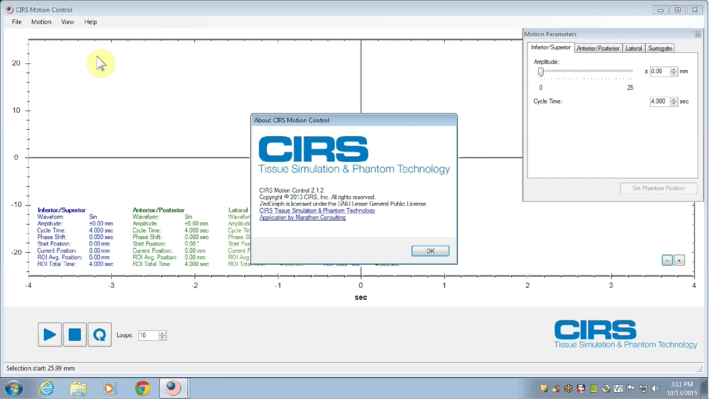Click the green notepad tray icon
The image size is (709, 399).
click(x=593, y=388)
